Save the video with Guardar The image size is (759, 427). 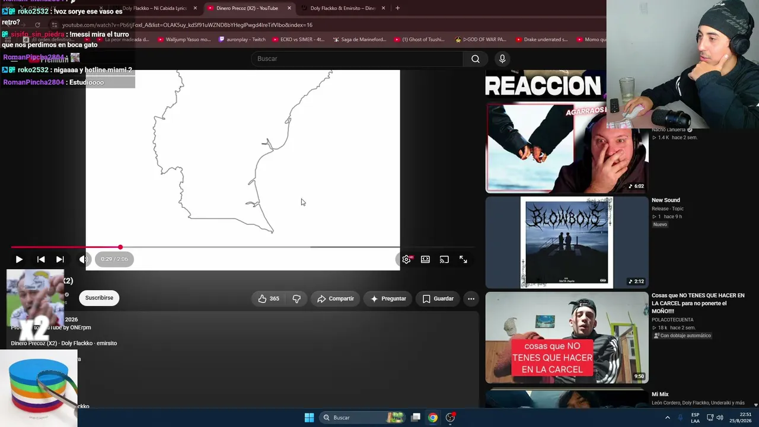[438, 299]
